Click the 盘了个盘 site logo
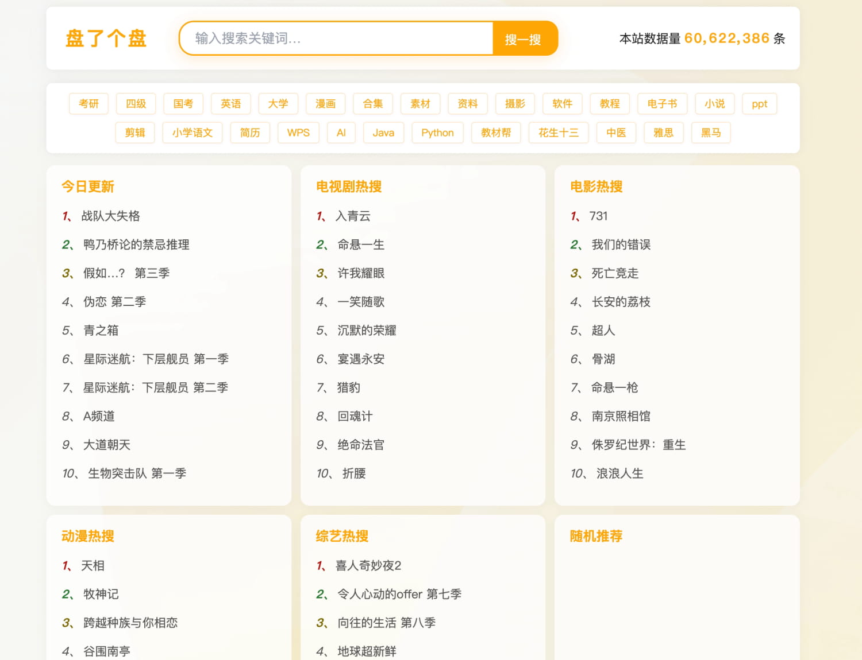The height and width of the screenshot is (660, 862). [106, 38]
